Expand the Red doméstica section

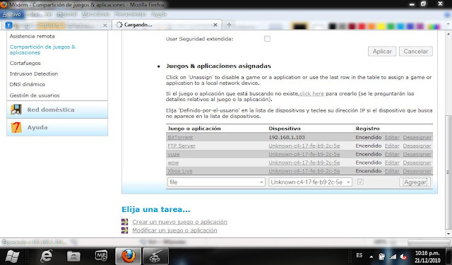pyautogui.click(x=57, y=110)
